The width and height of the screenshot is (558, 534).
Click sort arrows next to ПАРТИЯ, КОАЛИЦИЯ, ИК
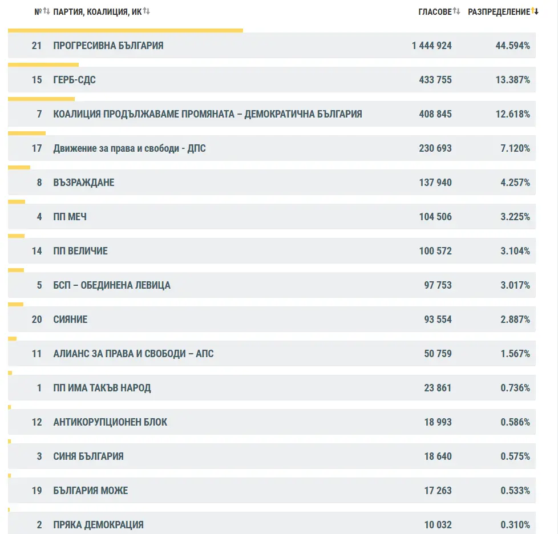147,11
